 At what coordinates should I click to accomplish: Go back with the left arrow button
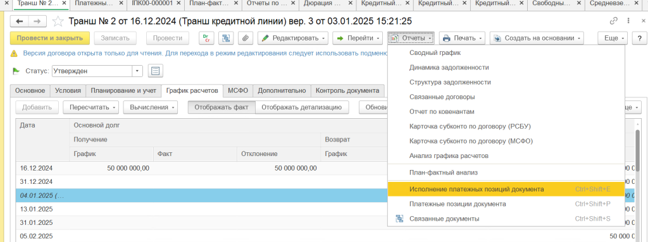click(x=19, y=21)
